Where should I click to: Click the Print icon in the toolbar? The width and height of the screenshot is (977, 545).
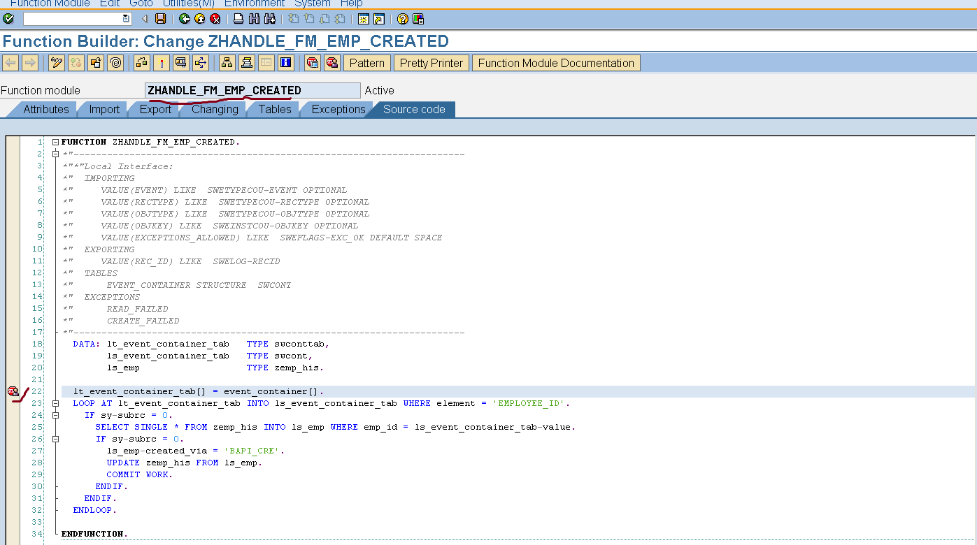pos(238,19)
